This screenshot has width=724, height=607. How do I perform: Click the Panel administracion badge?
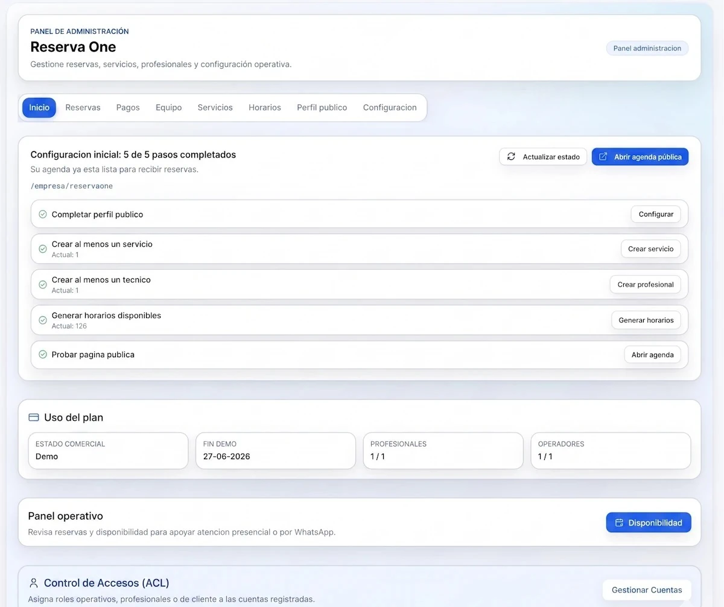pos(647,48)
